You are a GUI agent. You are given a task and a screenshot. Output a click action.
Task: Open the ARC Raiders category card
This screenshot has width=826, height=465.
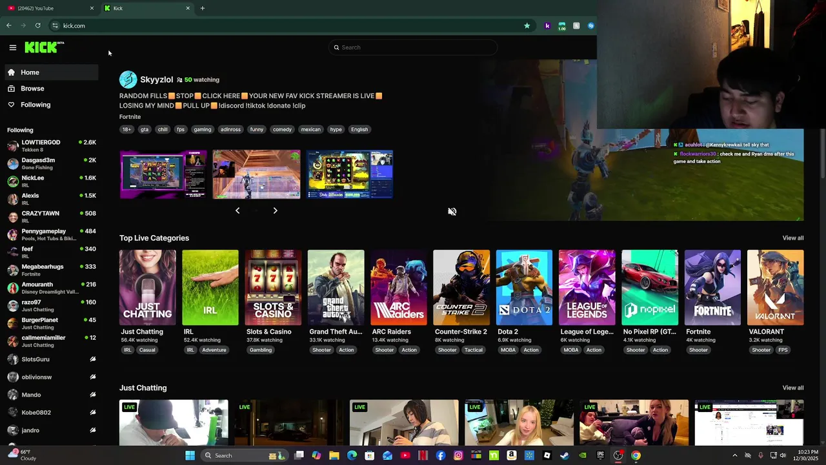[399, 287]
